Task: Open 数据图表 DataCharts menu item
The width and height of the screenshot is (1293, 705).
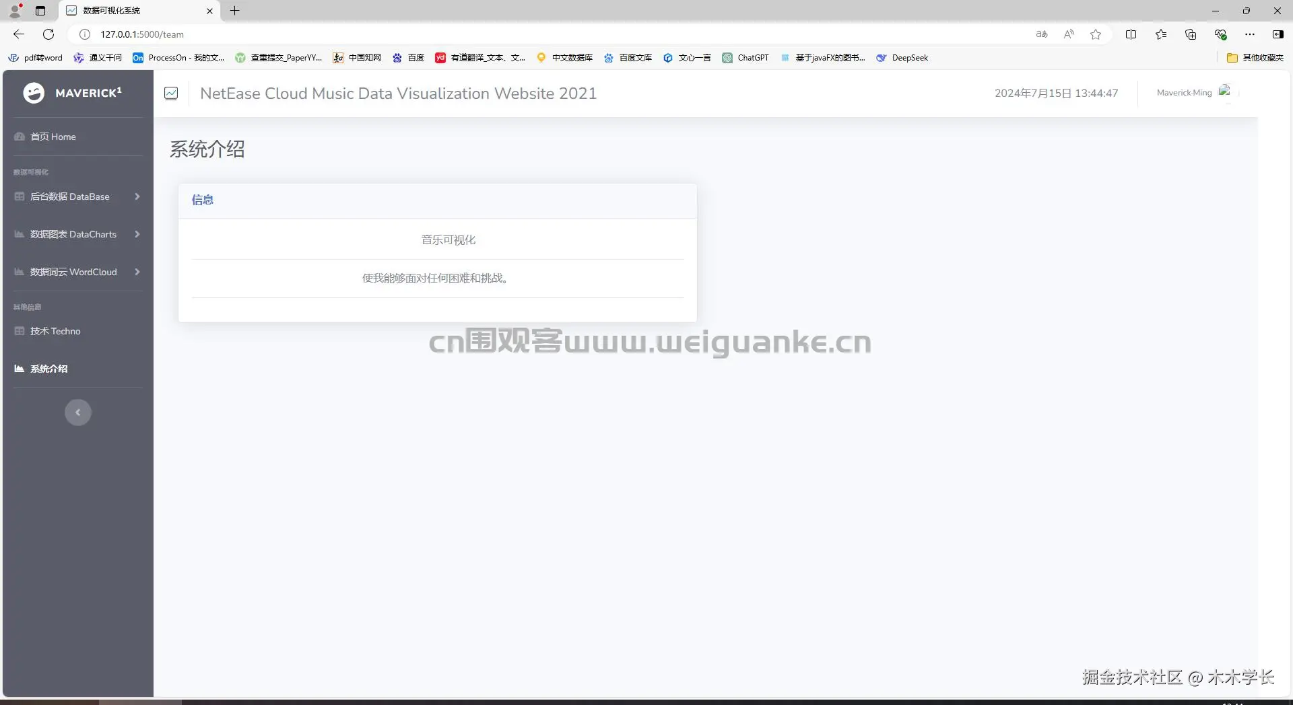Action: [x=73, y=234]
